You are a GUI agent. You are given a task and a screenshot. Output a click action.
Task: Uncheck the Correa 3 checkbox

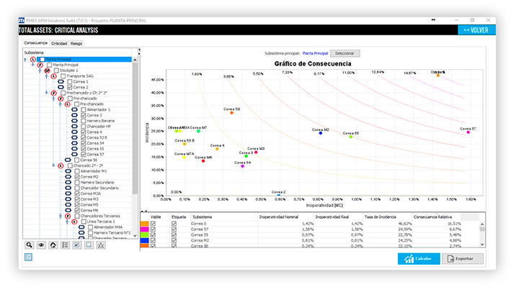84,115
